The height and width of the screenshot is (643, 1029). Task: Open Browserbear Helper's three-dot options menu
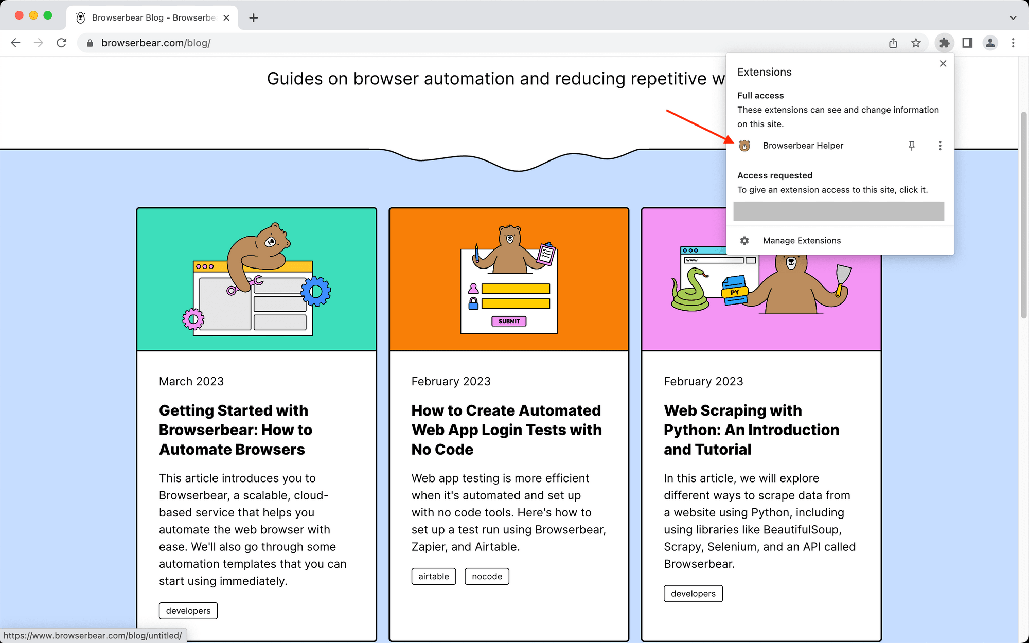[940, 146]
